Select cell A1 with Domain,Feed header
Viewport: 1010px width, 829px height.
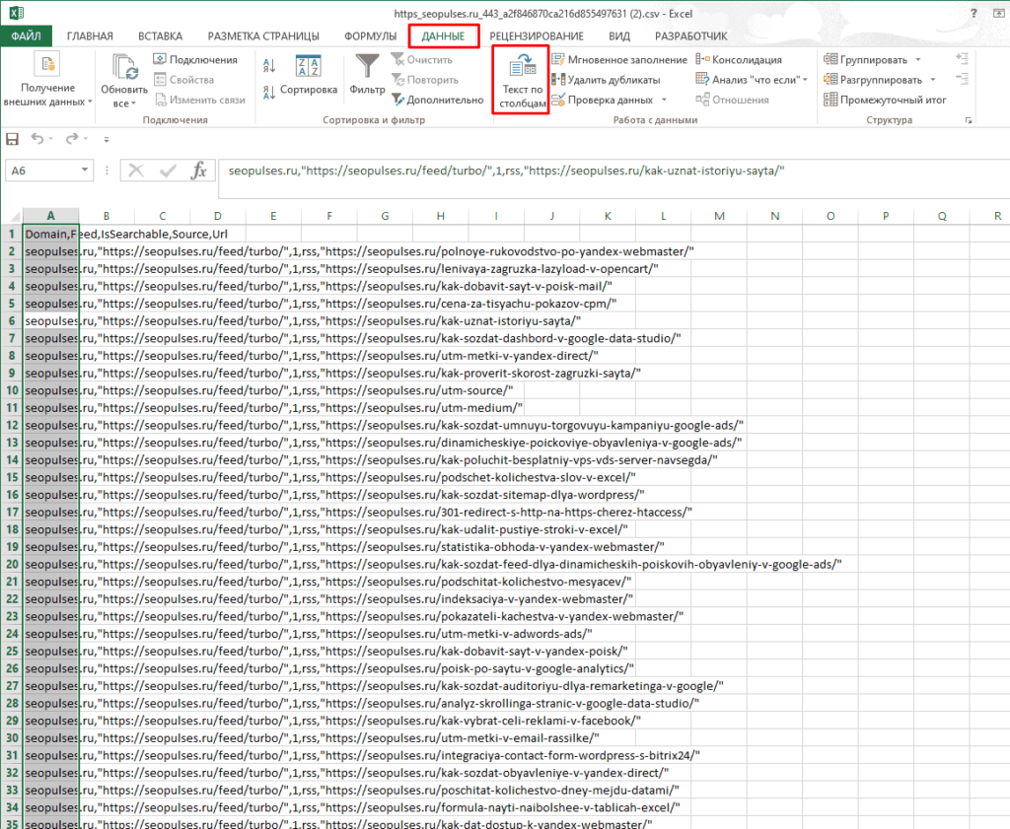pos(51,234)
